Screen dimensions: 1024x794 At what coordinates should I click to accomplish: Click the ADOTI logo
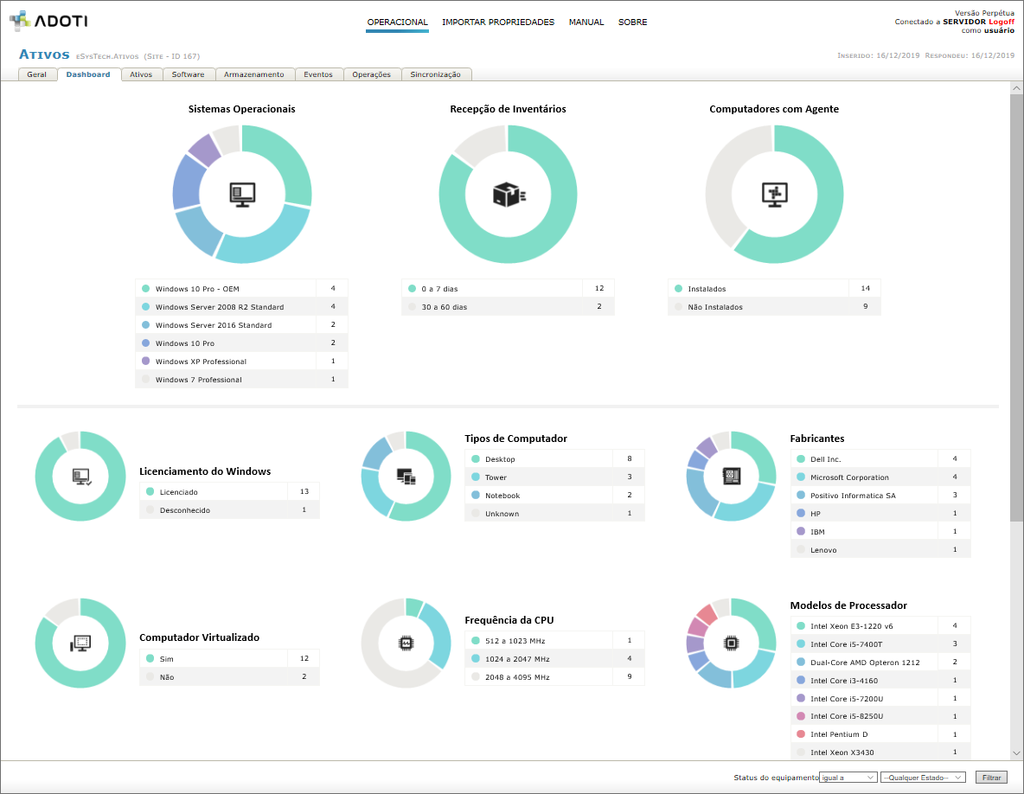[48, 22]
